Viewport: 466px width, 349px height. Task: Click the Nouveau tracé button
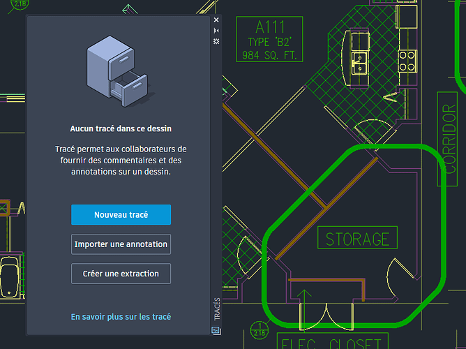pos(121,215)
